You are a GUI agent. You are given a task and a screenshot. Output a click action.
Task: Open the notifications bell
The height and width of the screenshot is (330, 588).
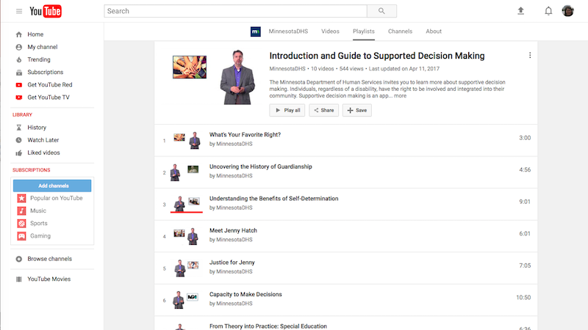pos(548,11)
